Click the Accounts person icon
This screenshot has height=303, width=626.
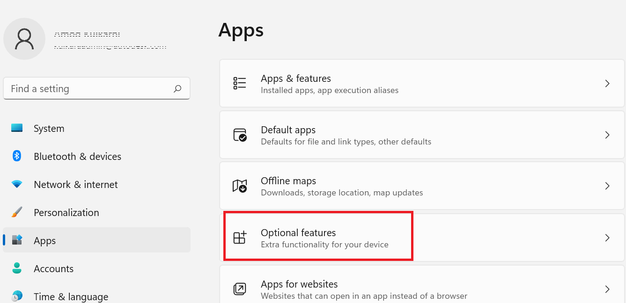17,268
